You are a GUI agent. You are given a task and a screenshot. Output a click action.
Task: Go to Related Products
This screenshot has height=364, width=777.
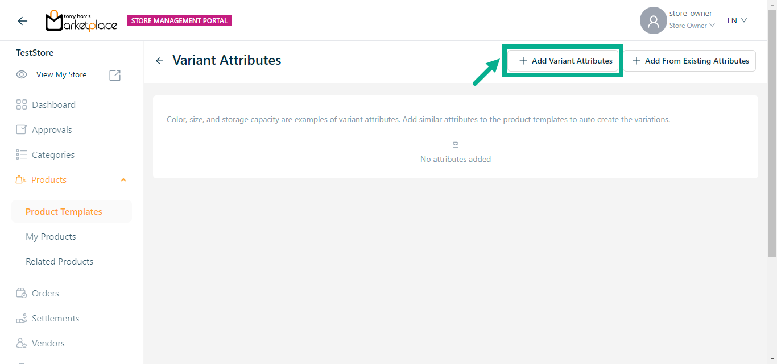[59, 262]
